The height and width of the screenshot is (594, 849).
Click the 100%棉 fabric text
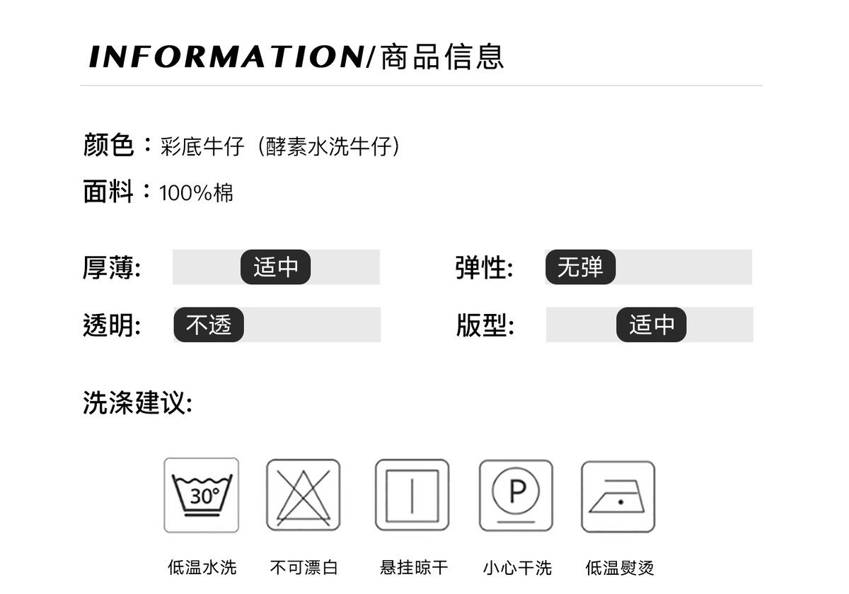[x=197, y=193]
